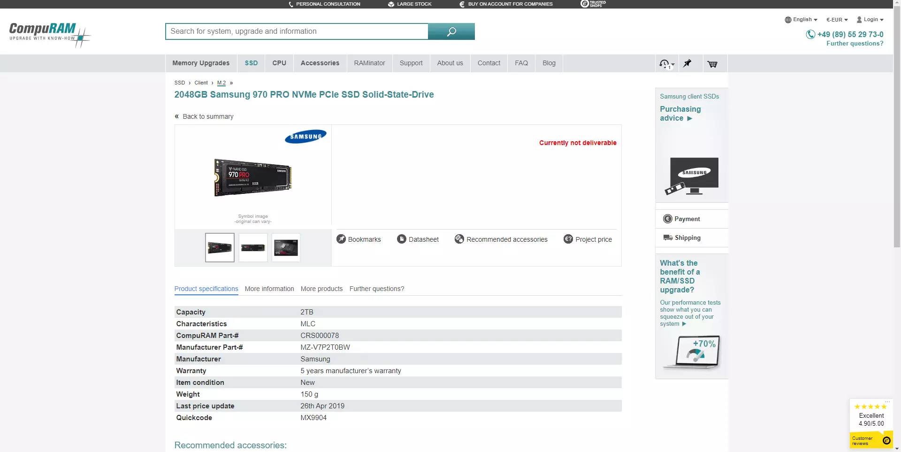Click the Shipping truck icon

(668, 237)
